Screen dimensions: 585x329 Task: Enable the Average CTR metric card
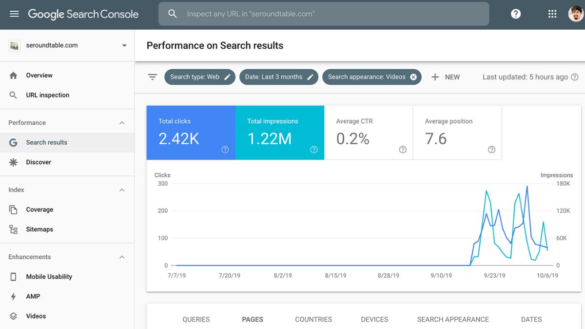tap(369, 133)
